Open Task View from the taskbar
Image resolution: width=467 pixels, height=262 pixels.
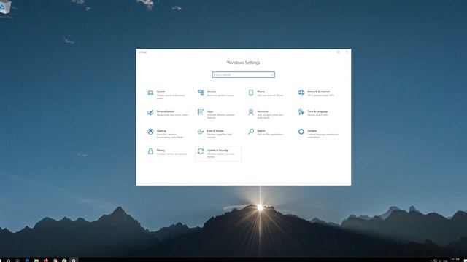18,261
